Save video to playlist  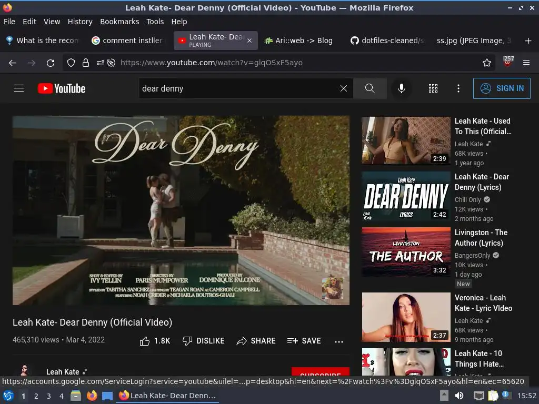[x=304, y=341]
